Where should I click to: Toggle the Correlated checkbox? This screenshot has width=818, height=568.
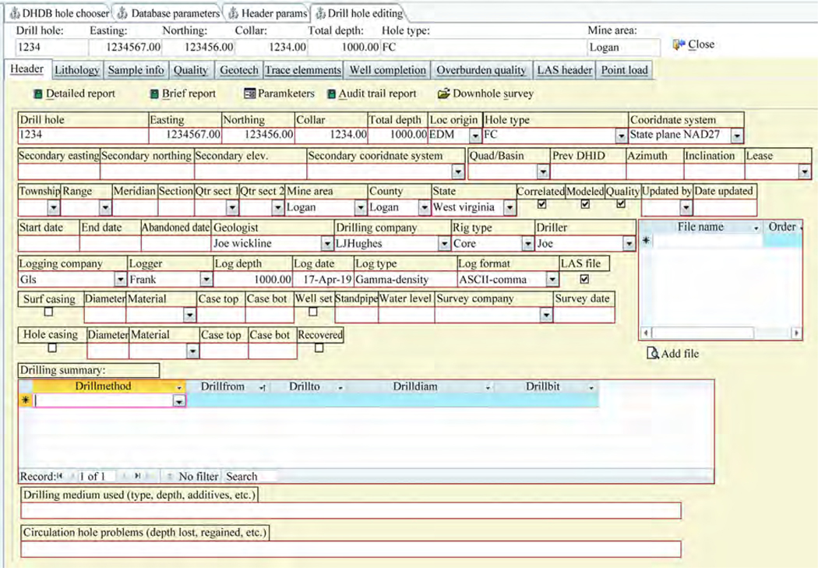(543, 204)
